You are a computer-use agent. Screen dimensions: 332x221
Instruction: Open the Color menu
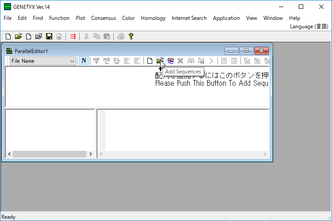[128, 18]
